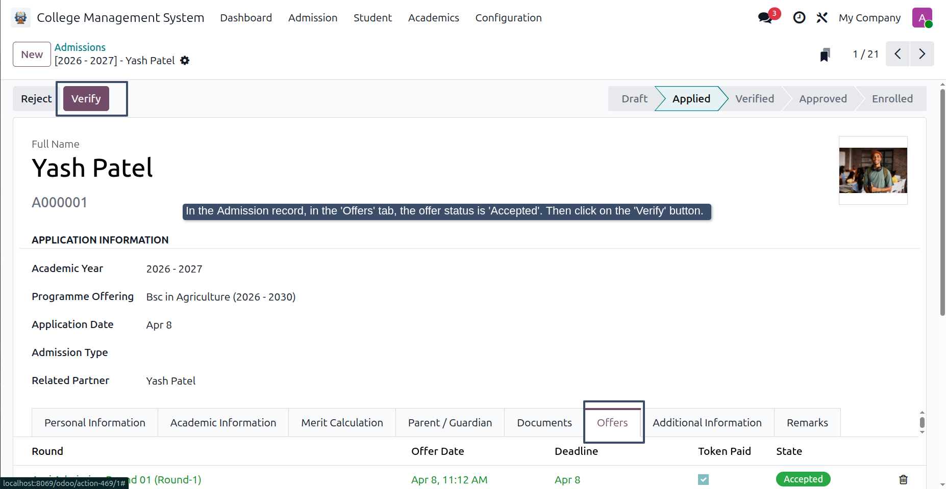Open the user avatar menu

(x=922, y=18)
